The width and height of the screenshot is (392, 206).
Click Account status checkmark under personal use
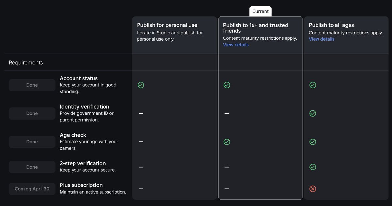click(141, 85)
